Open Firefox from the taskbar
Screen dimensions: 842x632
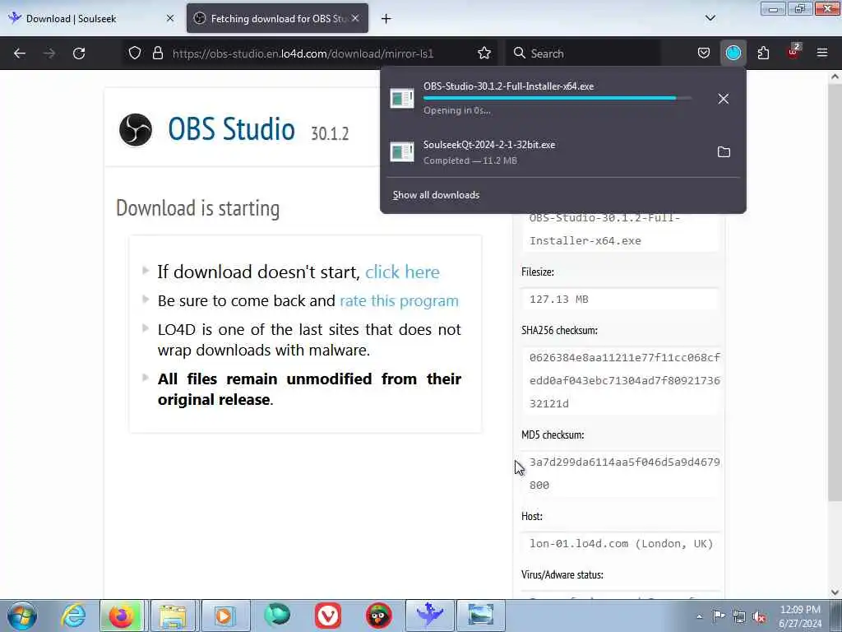(x=122, y=616)
